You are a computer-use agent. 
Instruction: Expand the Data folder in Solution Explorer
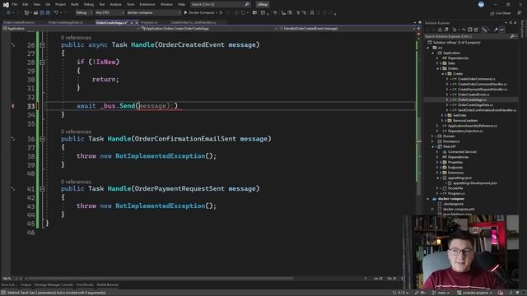(438, 63)
